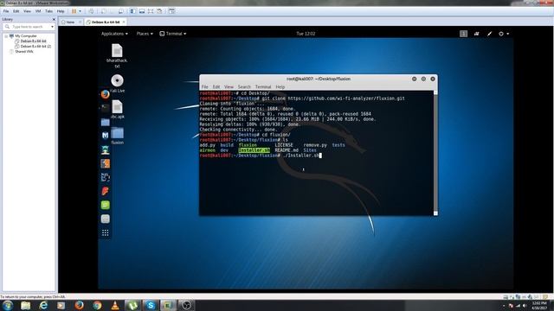Launch Burp Suite orange dock icon
554x311 pixels.
(x=106, y=163)
